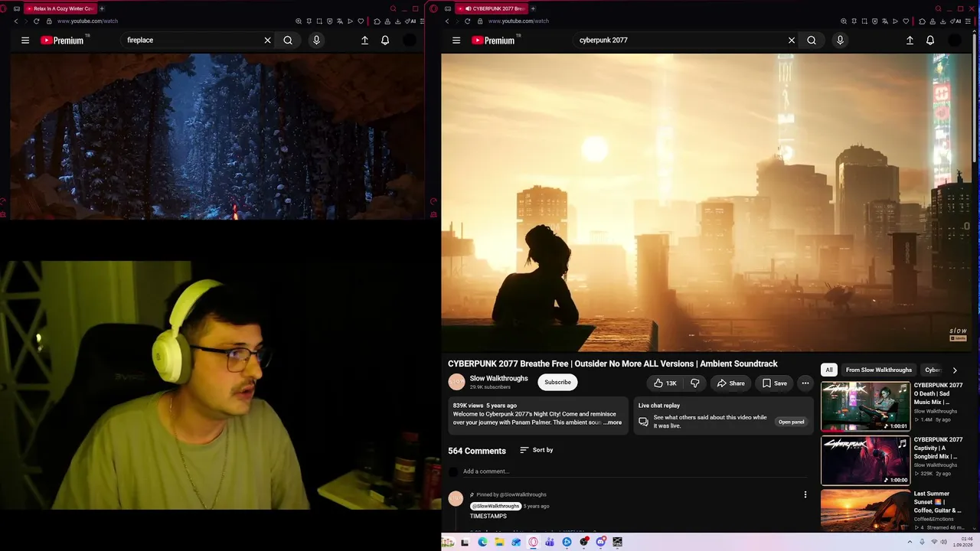Open the @SlowWalkthroughs pinned commenter profile
Viewport: 980px width, 551px height.
coord(496,506)
